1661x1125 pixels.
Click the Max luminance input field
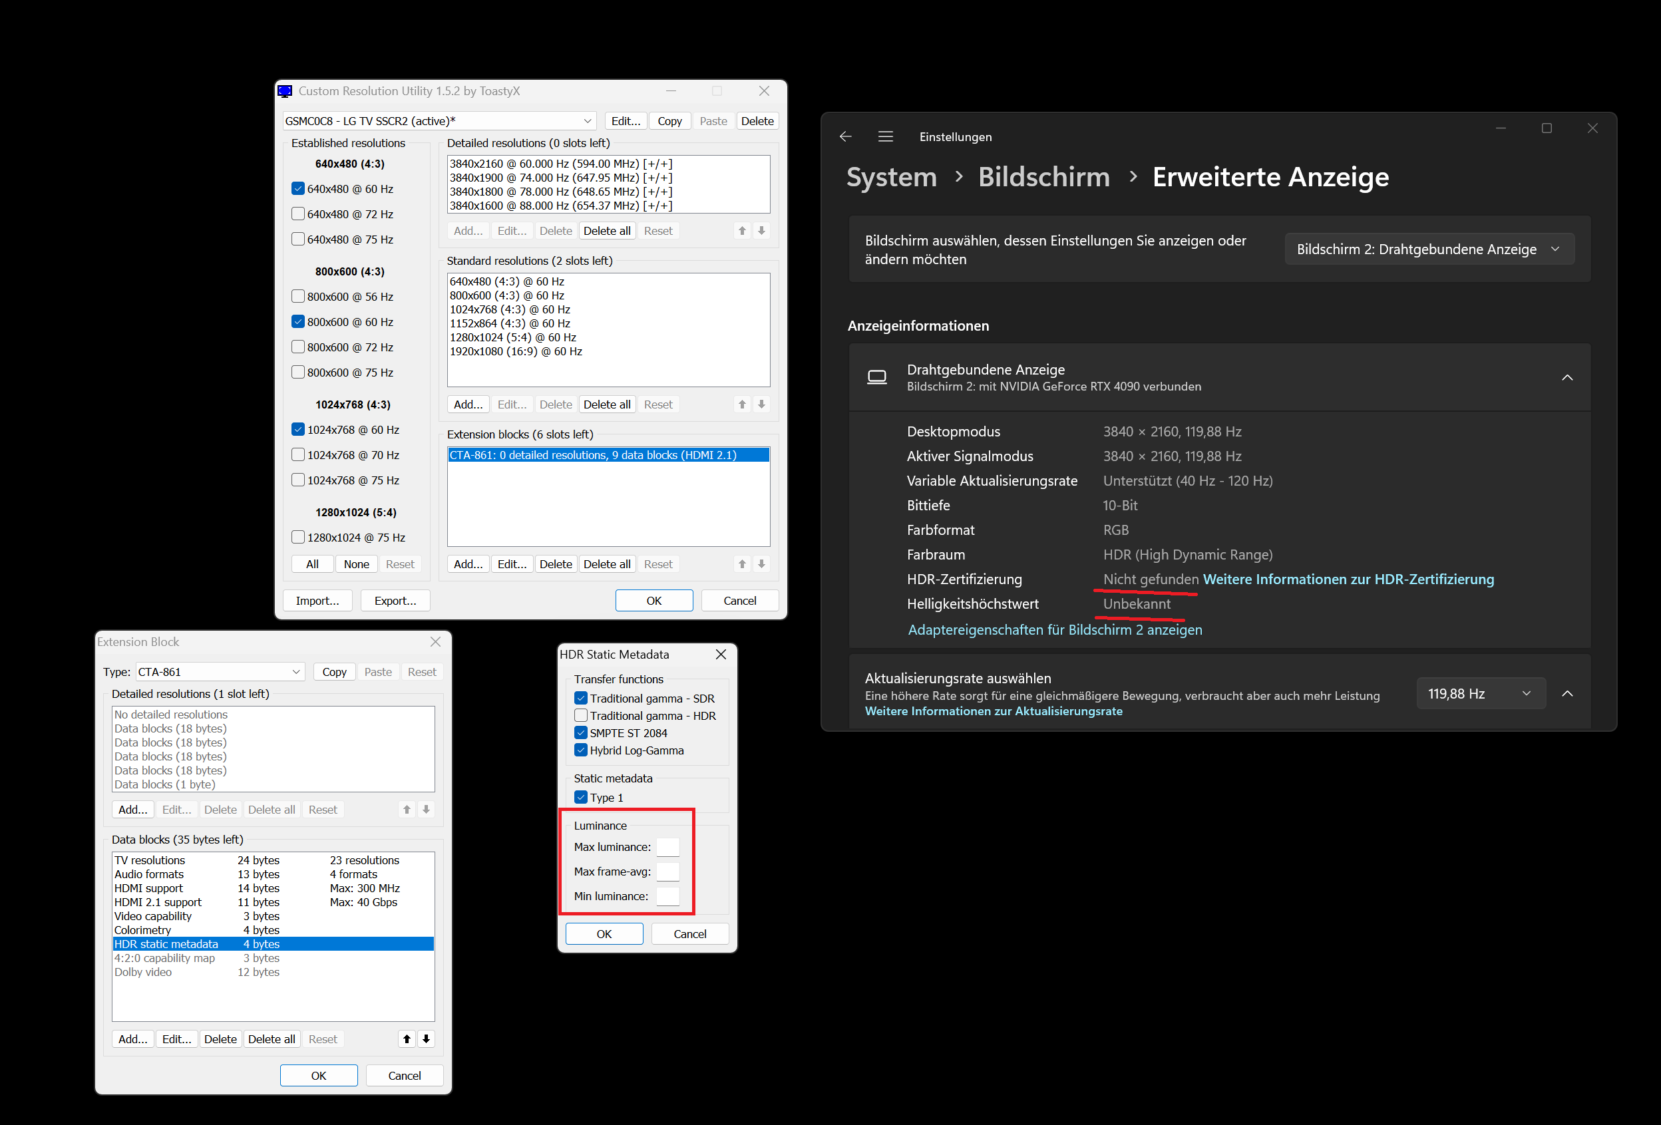667,847
